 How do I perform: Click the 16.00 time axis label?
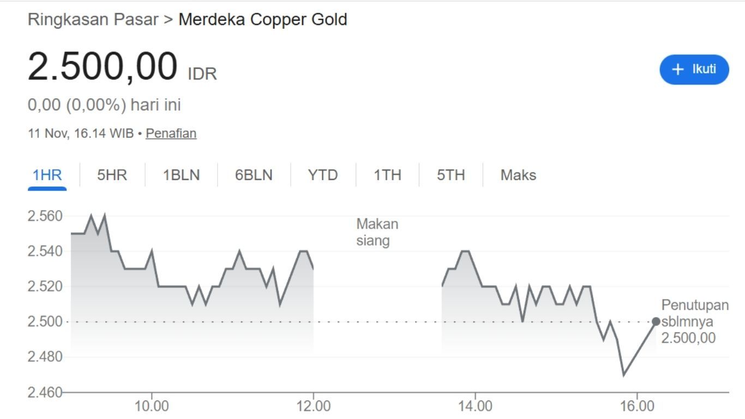point(636,406)
